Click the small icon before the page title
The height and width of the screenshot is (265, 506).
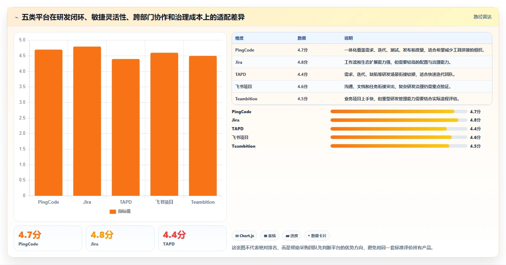pos(17,17)
